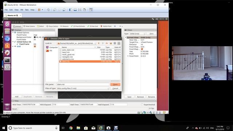The image size is (233, 131).
Task: Collapse Global Options tree item
Action: [x=13, y=32]
